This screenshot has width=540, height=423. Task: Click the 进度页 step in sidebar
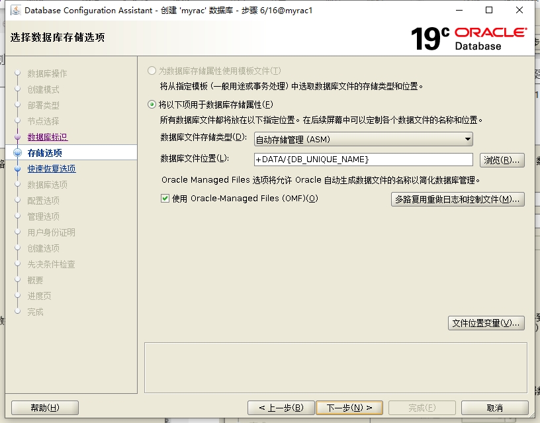(x=39, y=296)
